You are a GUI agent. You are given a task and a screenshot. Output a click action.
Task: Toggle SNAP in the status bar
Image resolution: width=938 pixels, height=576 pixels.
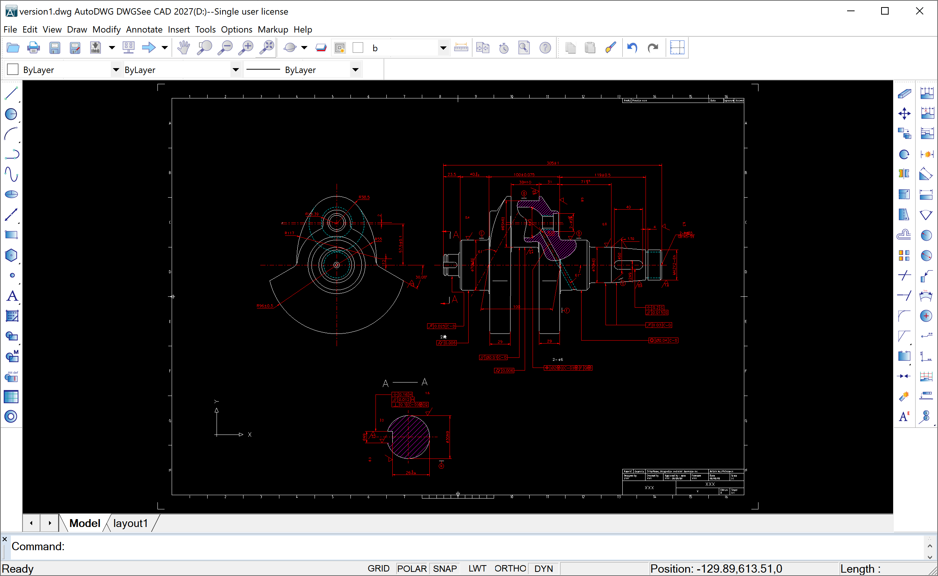pyautogui.click(x=445, y=569)
